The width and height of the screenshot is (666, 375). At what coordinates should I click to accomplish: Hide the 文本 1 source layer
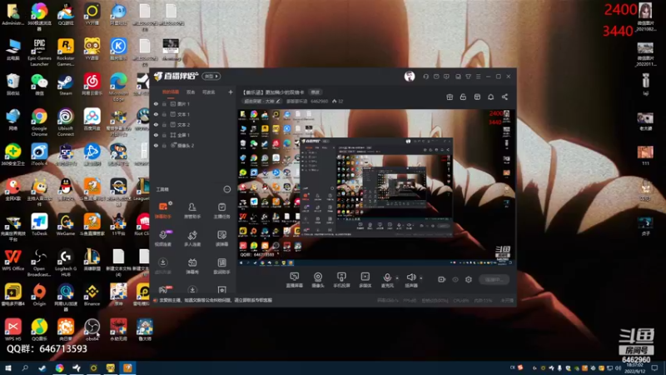tap(156, 114)
